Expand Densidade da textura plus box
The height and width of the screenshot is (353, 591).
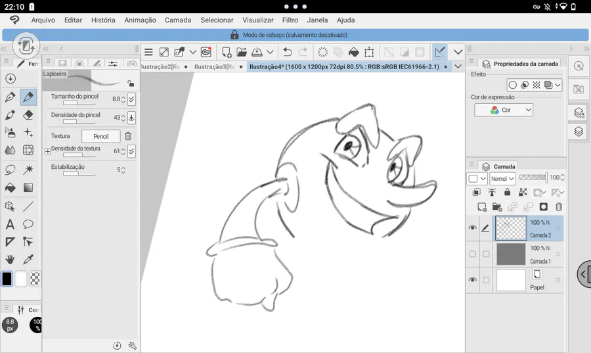tap(47, 151)
